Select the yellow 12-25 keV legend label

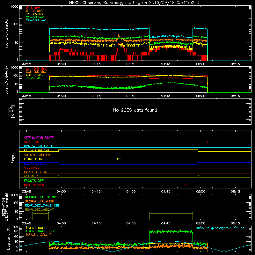[35, 14]
